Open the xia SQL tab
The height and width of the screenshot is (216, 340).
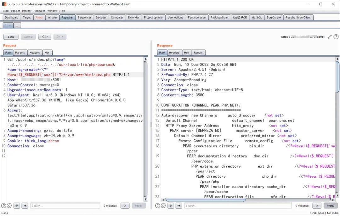tap(257, 18)
